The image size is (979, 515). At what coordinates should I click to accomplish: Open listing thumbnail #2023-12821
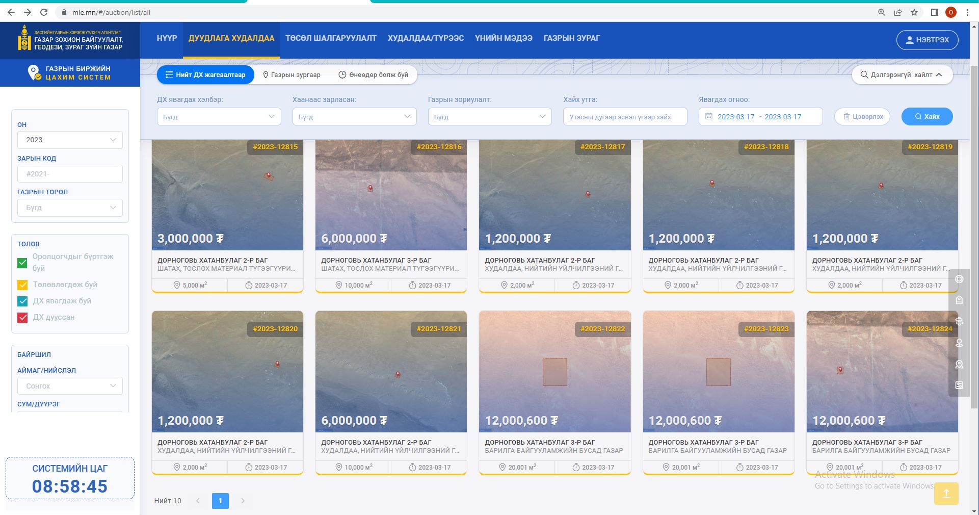(391, 372)
